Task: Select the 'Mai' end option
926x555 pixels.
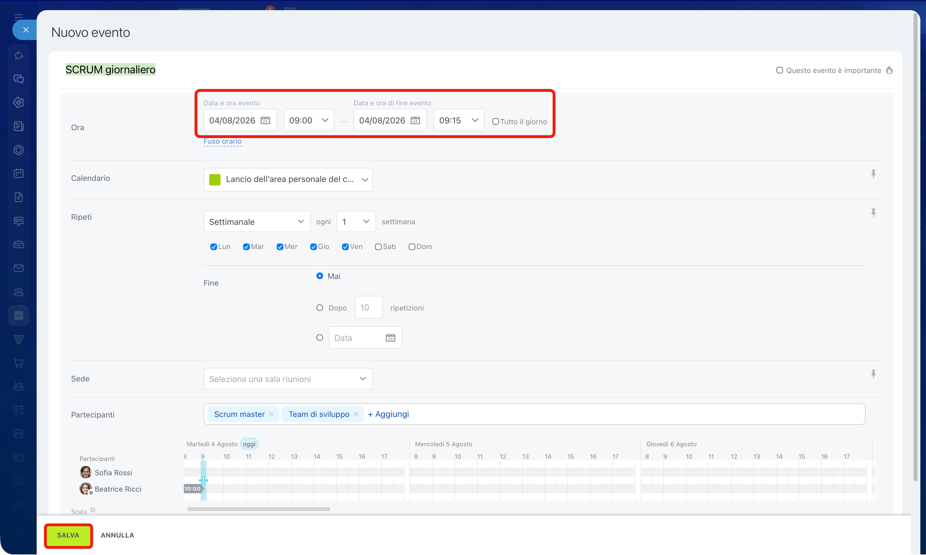Action: point(320,276)
